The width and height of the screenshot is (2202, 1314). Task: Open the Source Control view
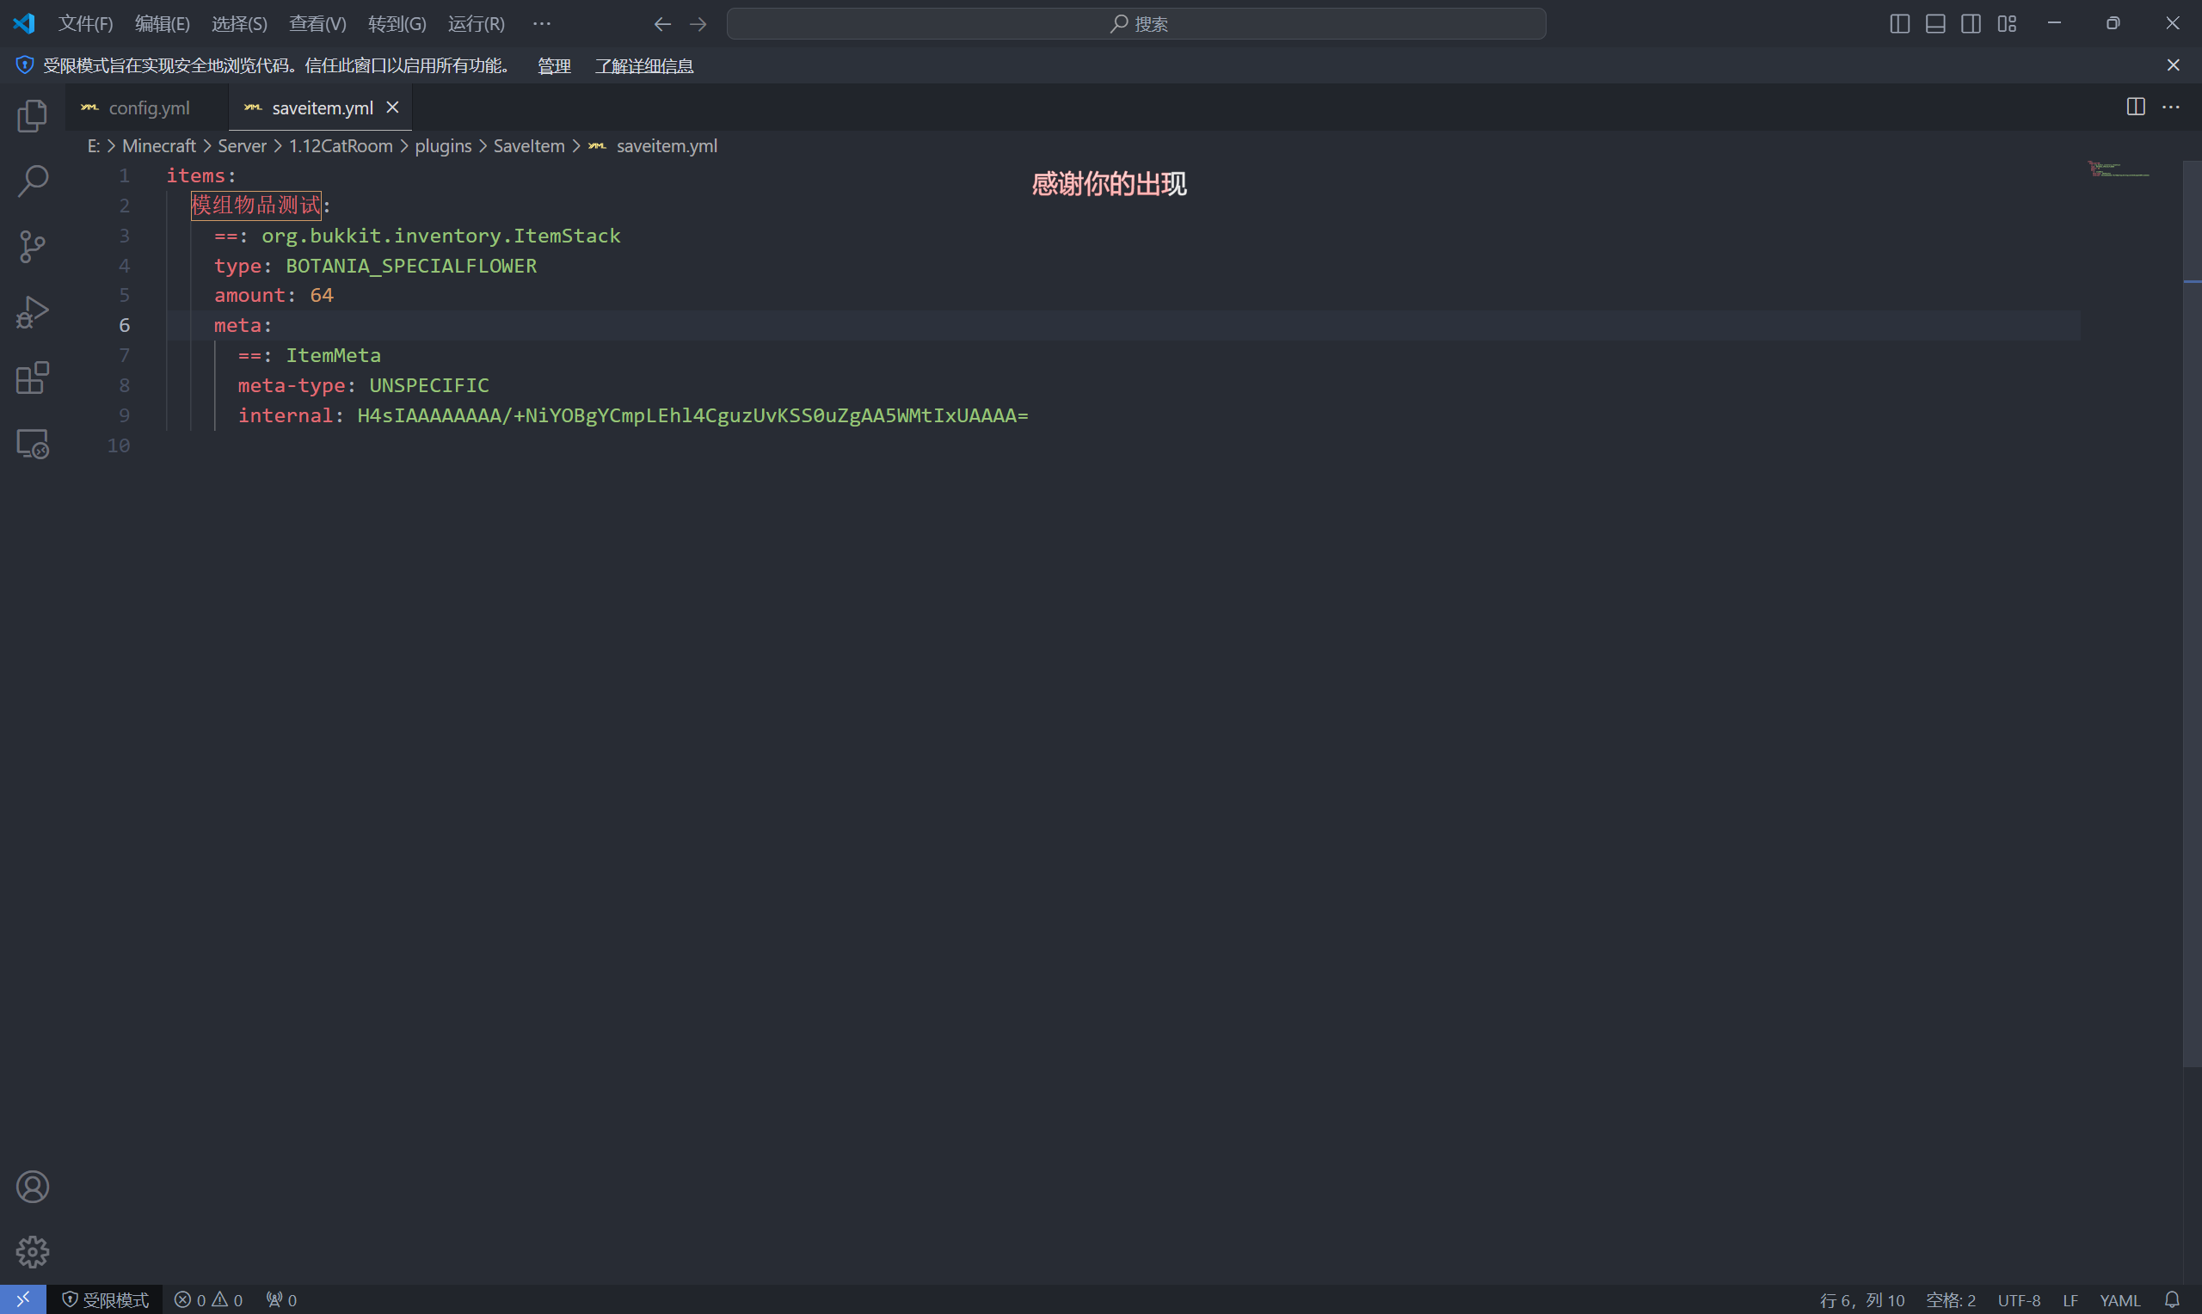32,247
